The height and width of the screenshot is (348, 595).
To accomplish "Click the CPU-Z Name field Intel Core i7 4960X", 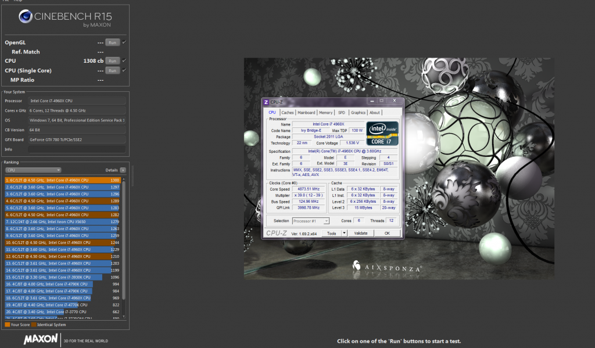I will (328, 124).
